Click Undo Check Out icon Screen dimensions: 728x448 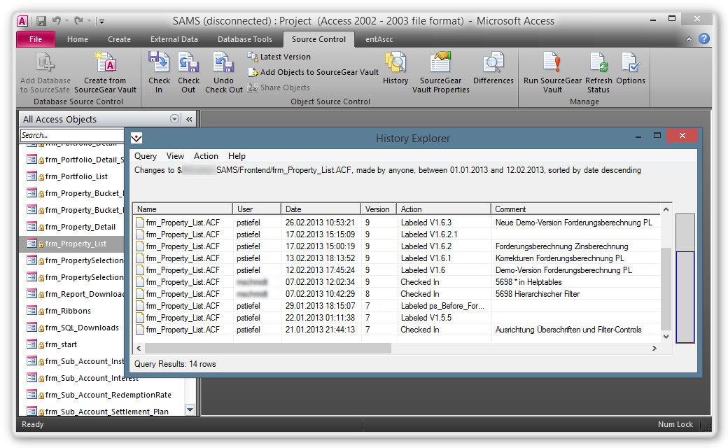coord(223,62)
